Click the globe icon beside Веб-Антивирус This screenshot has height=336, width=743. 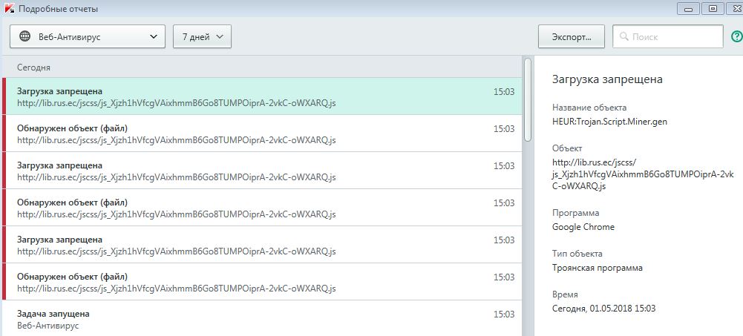24,36
